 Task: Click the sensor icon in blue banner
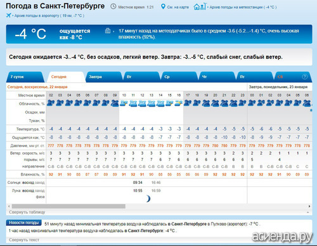pos(108,30)
